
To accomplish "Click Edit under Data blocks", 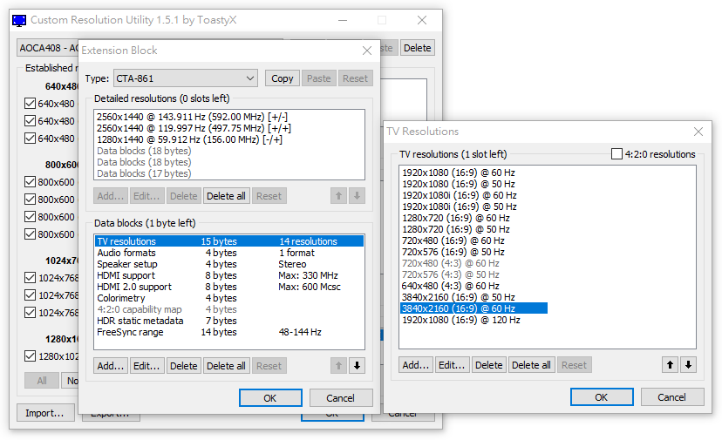I will click(146, 366).
